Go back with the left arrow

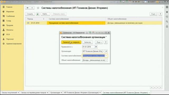pos(27,8)
